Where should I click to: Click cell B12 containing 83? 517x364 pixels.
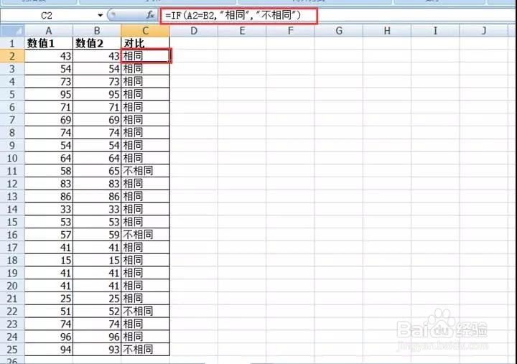pos(97,184)
